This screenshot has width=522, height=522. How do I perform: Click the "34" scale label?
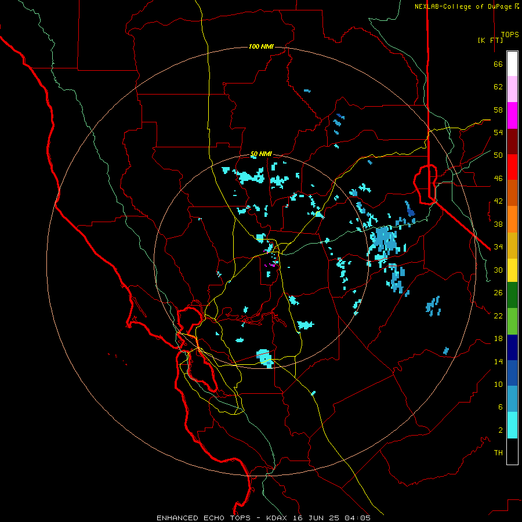tap(498, 247)
